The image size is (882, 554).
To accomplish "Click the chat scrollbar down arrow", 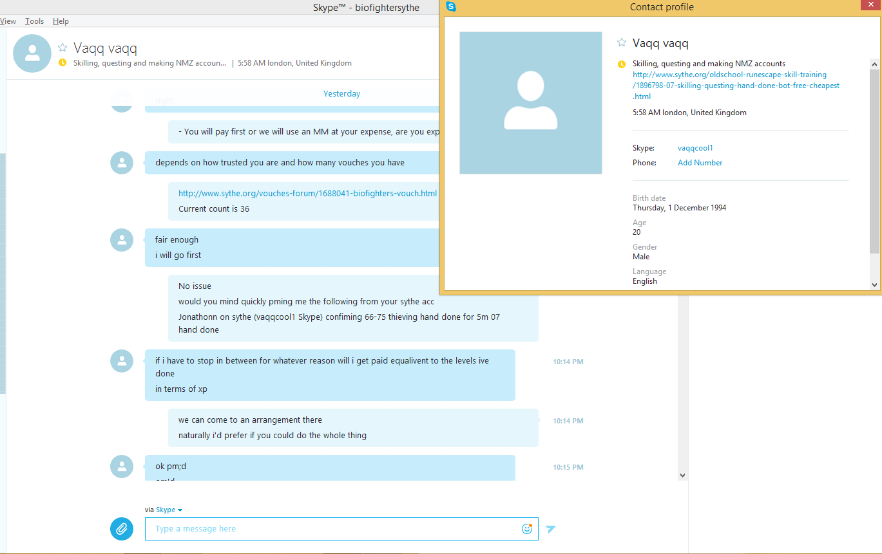I will [x=683, y=475].
